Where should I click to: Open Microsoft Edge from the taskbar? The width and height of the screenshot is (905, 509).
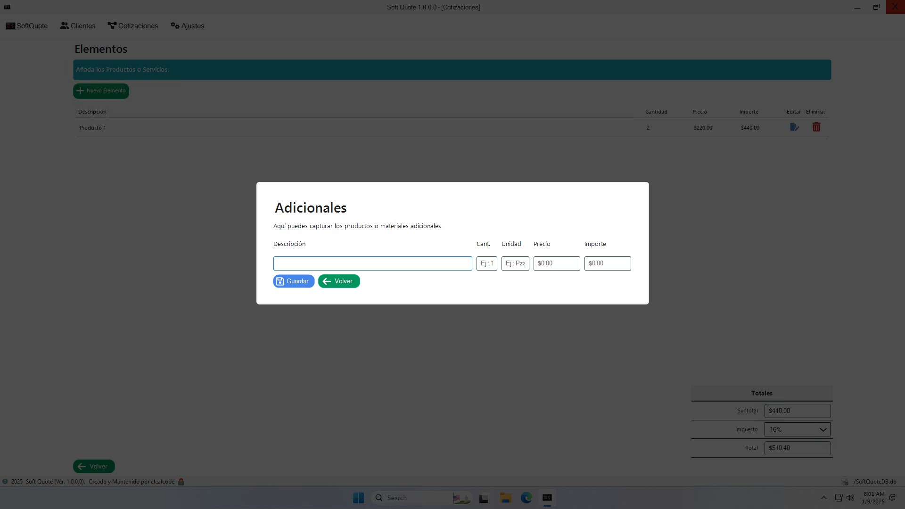(526, 498)
